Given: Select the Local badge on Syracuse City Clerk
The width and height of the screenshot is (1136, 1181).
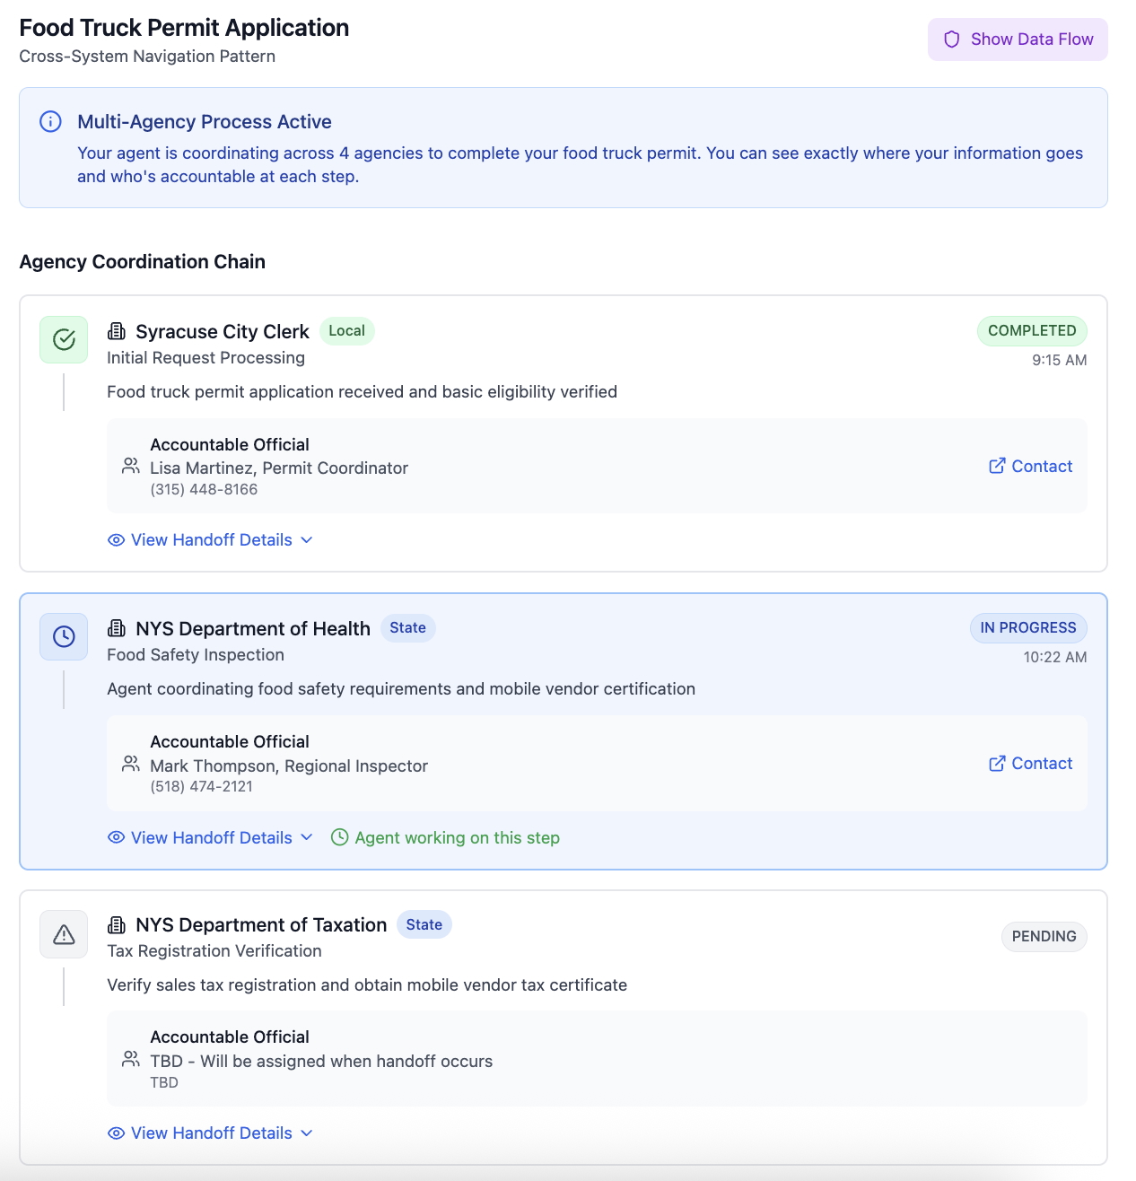Looking at the screenshot, I should click(x=346, y=330).
